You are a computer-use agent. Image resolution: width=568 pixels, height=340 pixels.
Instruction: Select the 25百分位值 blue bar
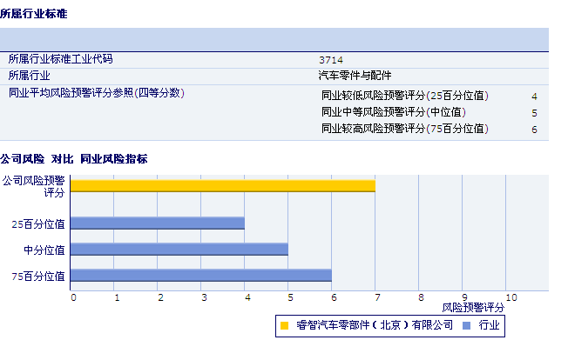pos(158,223)
